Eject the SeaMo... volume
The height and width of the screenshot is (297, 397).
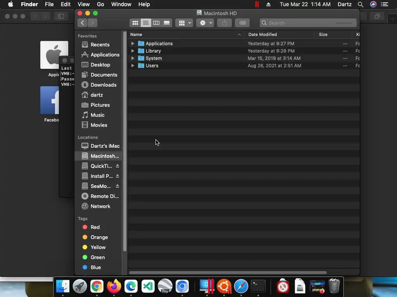[x=117, y=186]
